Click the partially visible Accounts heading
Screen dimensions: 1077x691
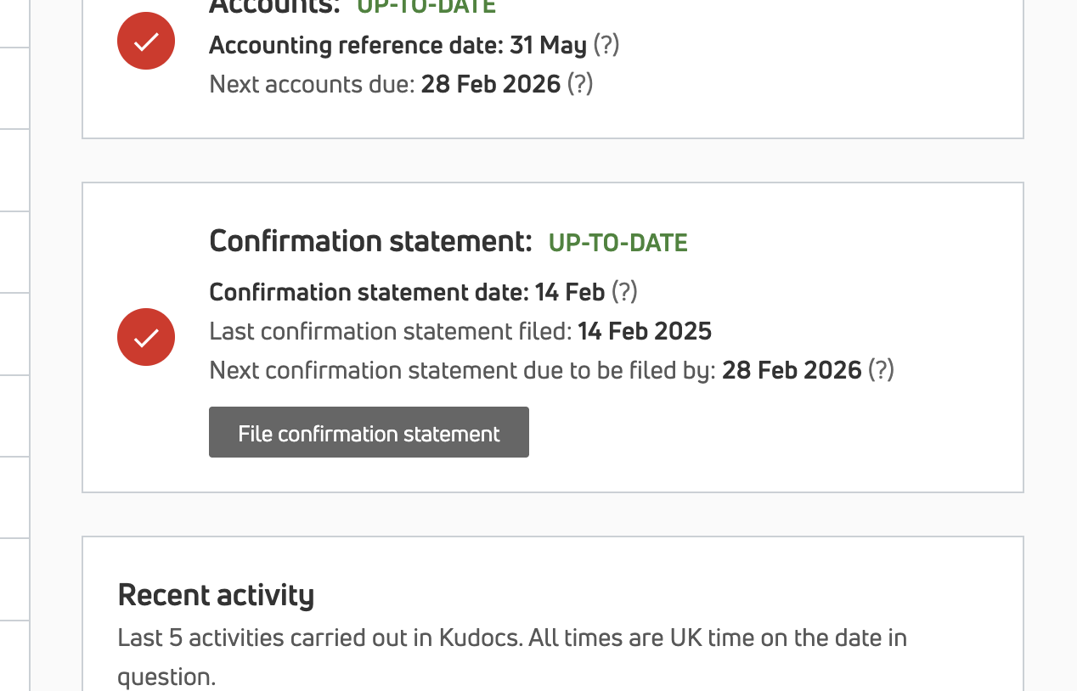[273, 5]
